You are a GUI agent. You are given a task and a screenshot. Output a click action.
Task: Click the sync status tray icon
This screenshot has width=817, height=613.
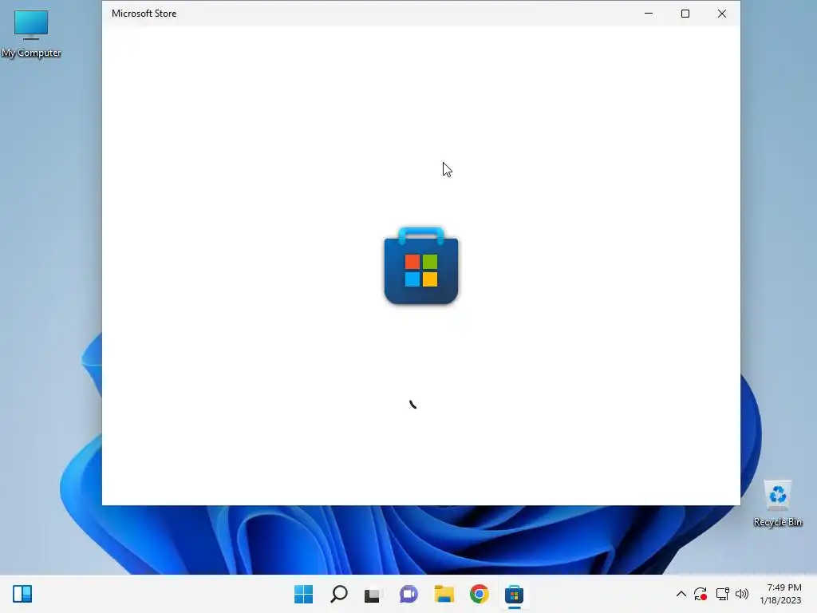click(701, 594)
